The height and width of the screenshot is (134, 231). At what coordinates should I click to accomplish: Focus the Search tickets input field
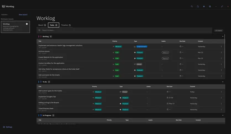124,30
